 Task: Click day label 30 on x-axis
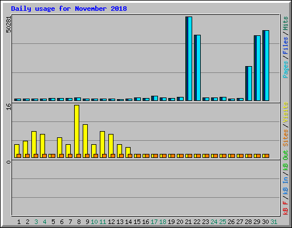click(x=265, y=222)
